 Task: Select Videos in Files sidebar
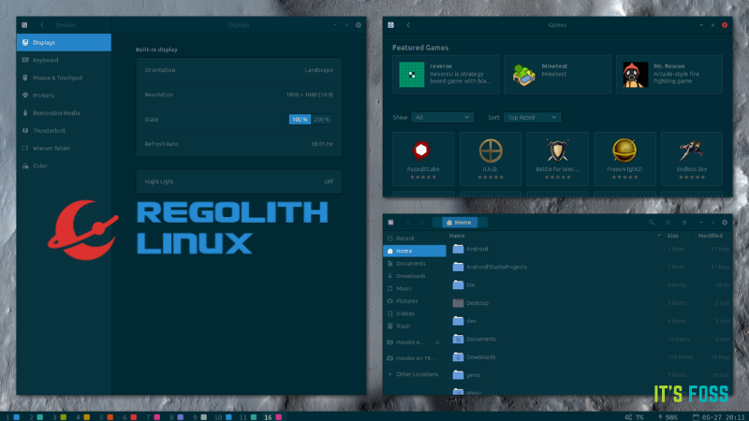[415, 313]
